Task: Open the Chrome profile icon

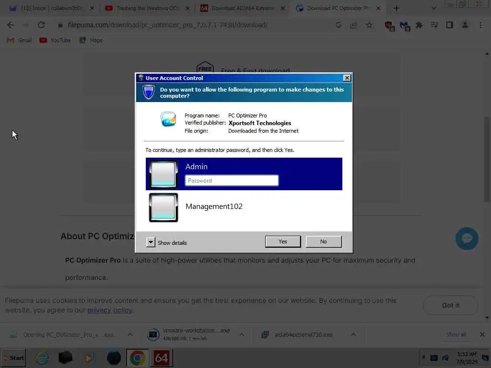Action: coord(465,25)
